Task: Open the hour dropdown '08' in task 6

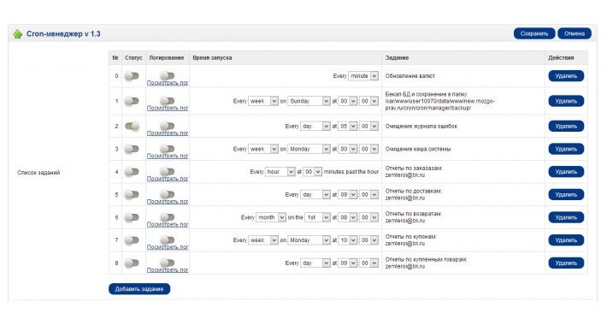Action: click(x=348, y=218)
